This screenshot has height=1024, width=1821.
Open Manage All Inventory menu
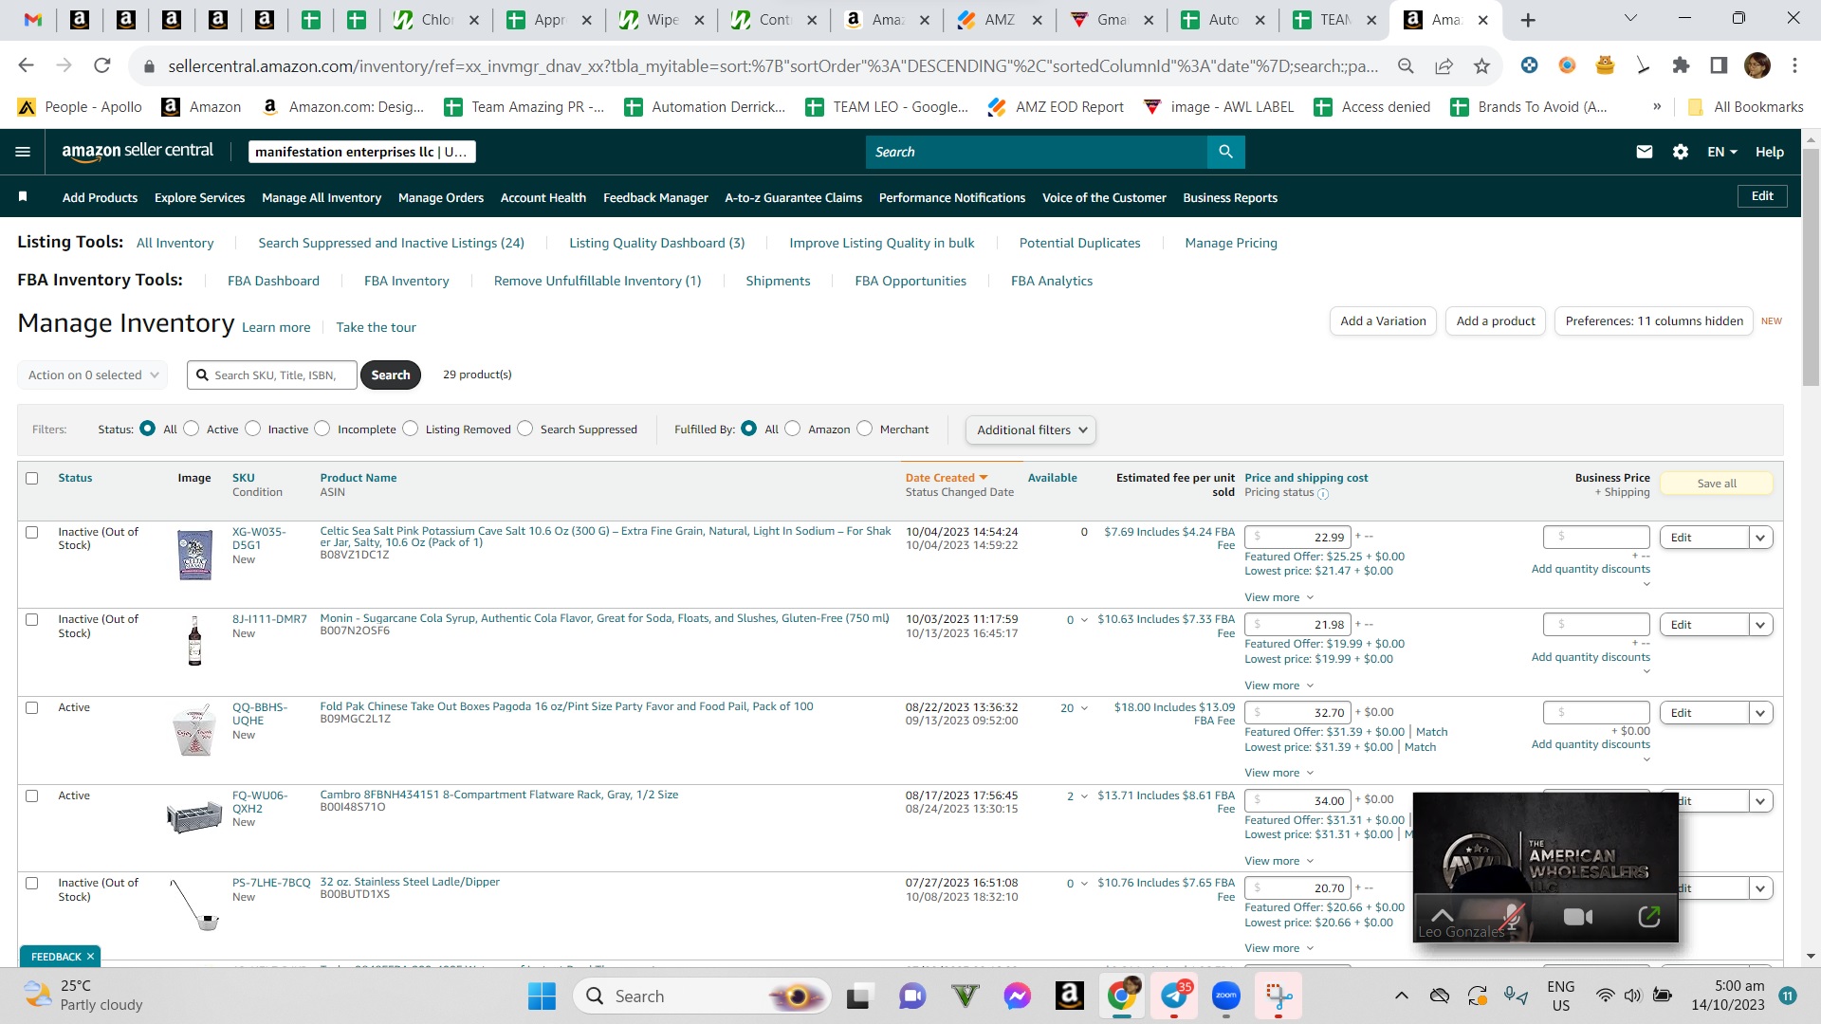click(x=322, y=197)
